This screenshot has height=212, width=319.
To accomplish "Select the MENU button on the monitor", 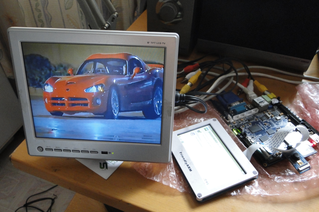I will coord(58,151).
